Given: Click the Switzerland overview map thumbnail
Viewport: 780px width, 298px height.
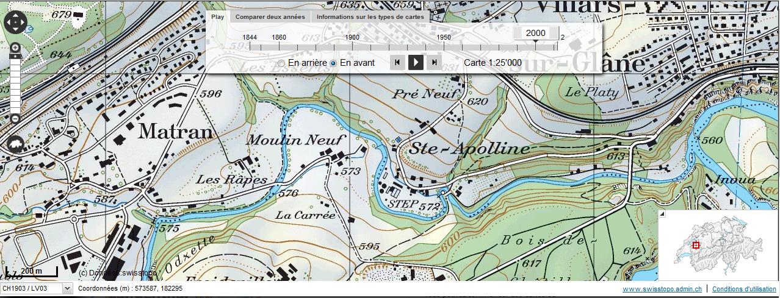Looking at the screenshot, I should [x=718, y=246].
